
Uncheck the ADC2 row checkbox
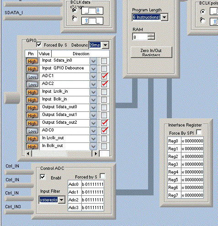tap(104, 84)
